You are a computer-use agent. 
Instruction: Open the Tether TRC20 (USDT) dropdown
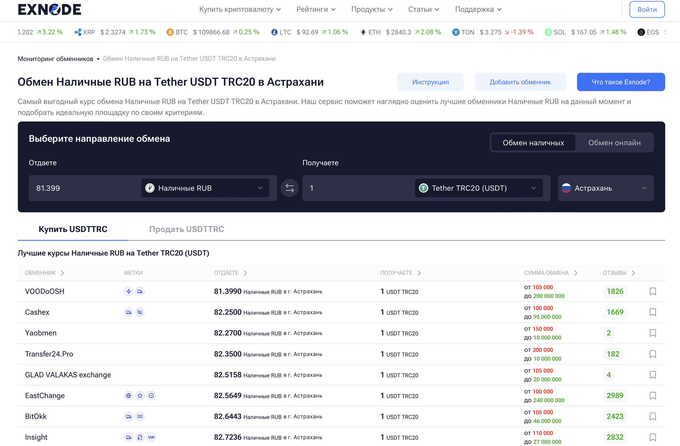[x=479, y=188]
